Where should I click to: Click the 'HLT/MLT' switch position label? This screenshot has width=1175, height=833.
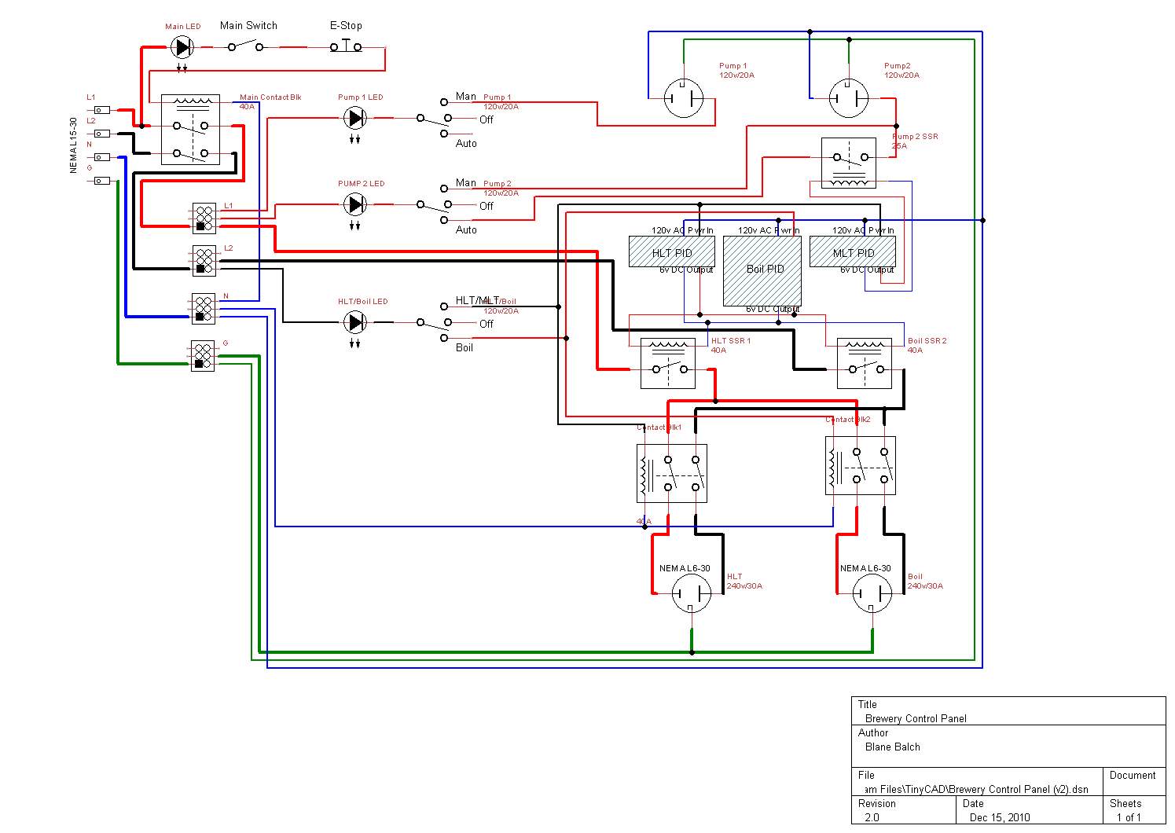tap(477, 300)
